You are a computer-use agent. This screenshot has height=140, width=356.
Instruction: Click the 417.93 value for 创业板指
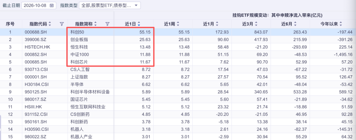tap(261, 40)
